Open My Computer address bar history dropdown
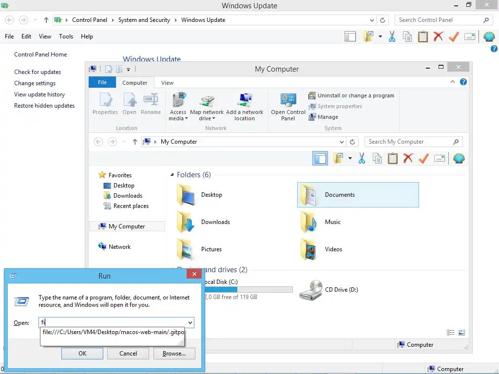 pyautogui.click(x=342, y=142)
